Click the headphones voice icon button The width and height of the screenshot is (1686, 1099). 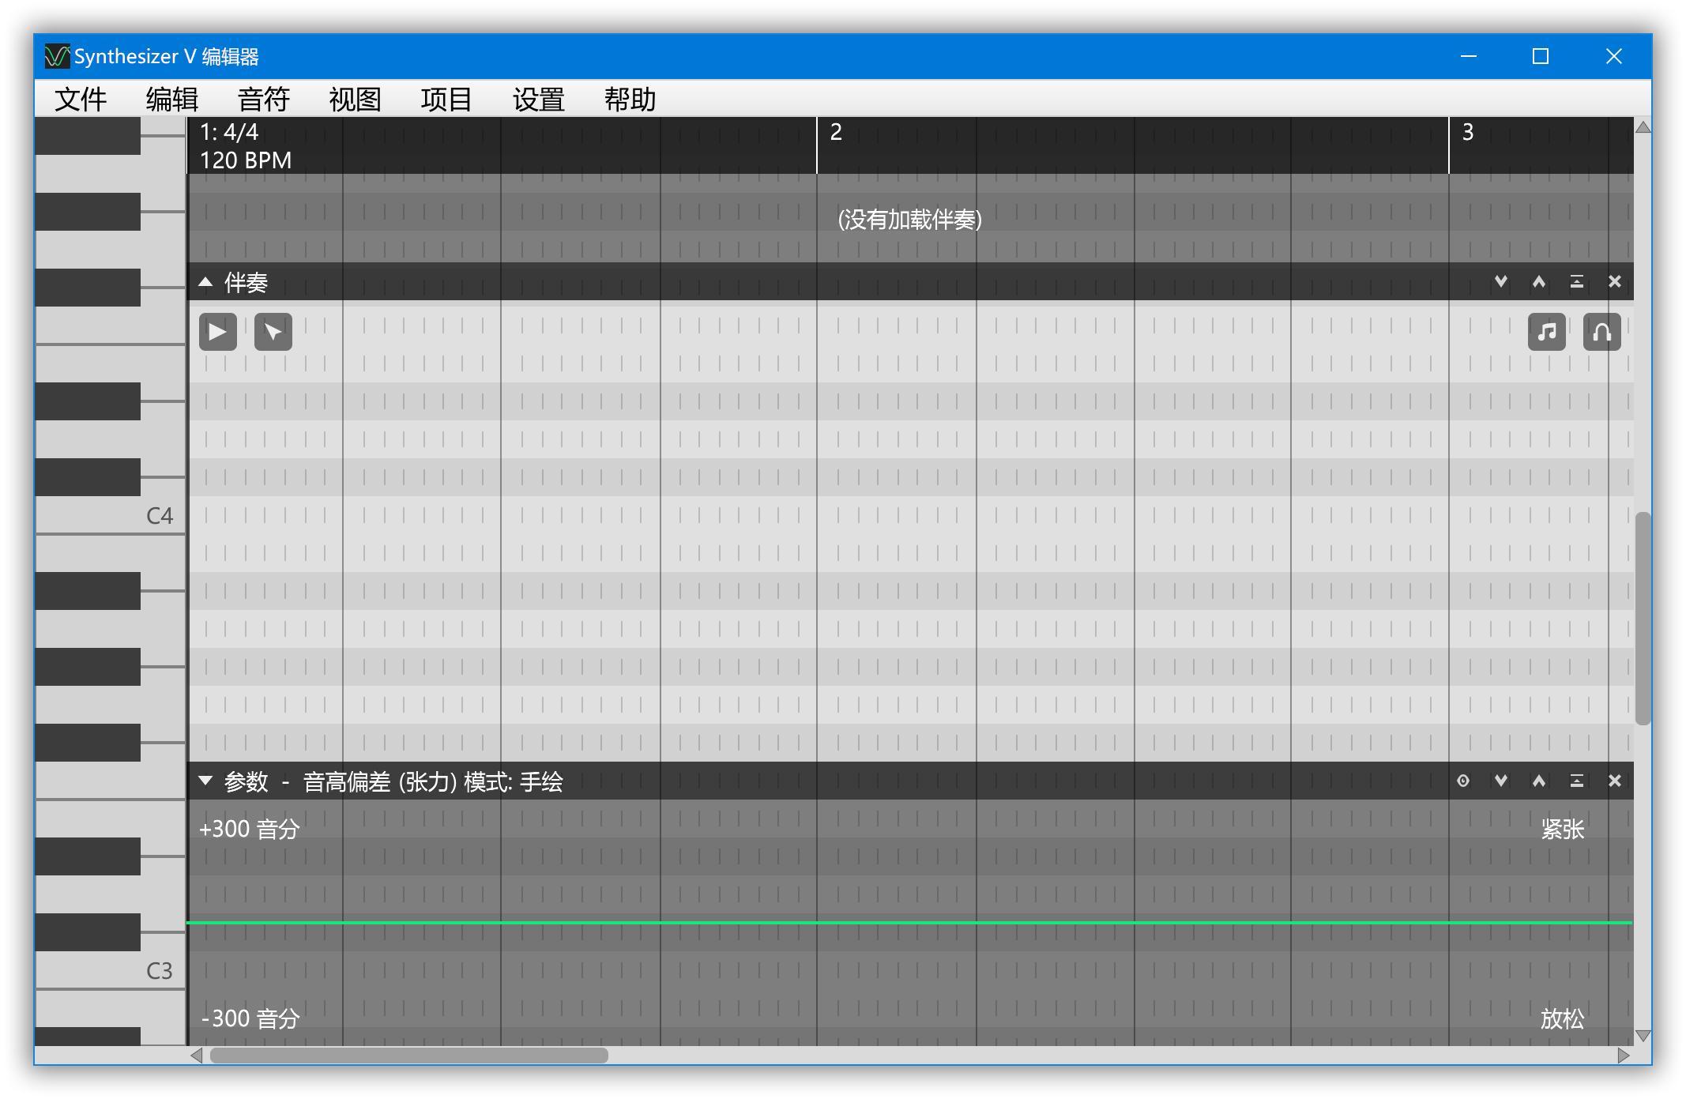[1601, 332]
